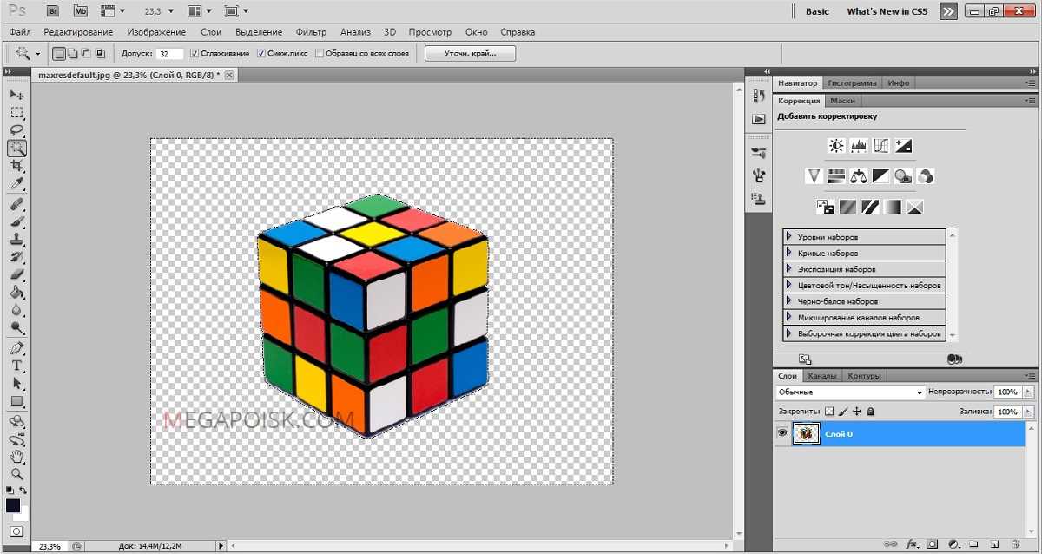Expand the Уровни наборов presets

[788, 236]
